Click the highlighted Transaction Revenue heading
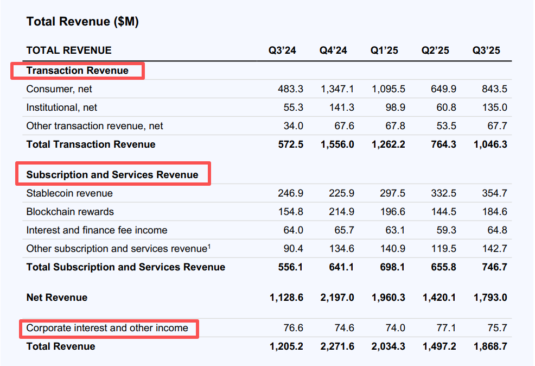The image size is (535, 366). click(x=77, y=71)
